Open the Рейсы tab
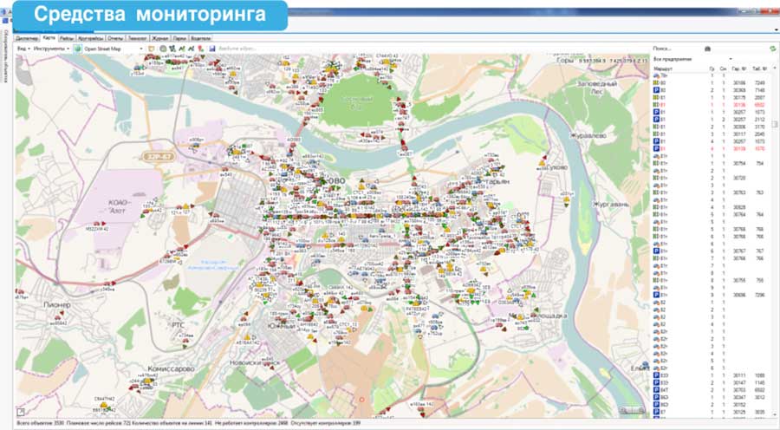The width and height of the screenshot is (780, 430). tap(66, 39)
